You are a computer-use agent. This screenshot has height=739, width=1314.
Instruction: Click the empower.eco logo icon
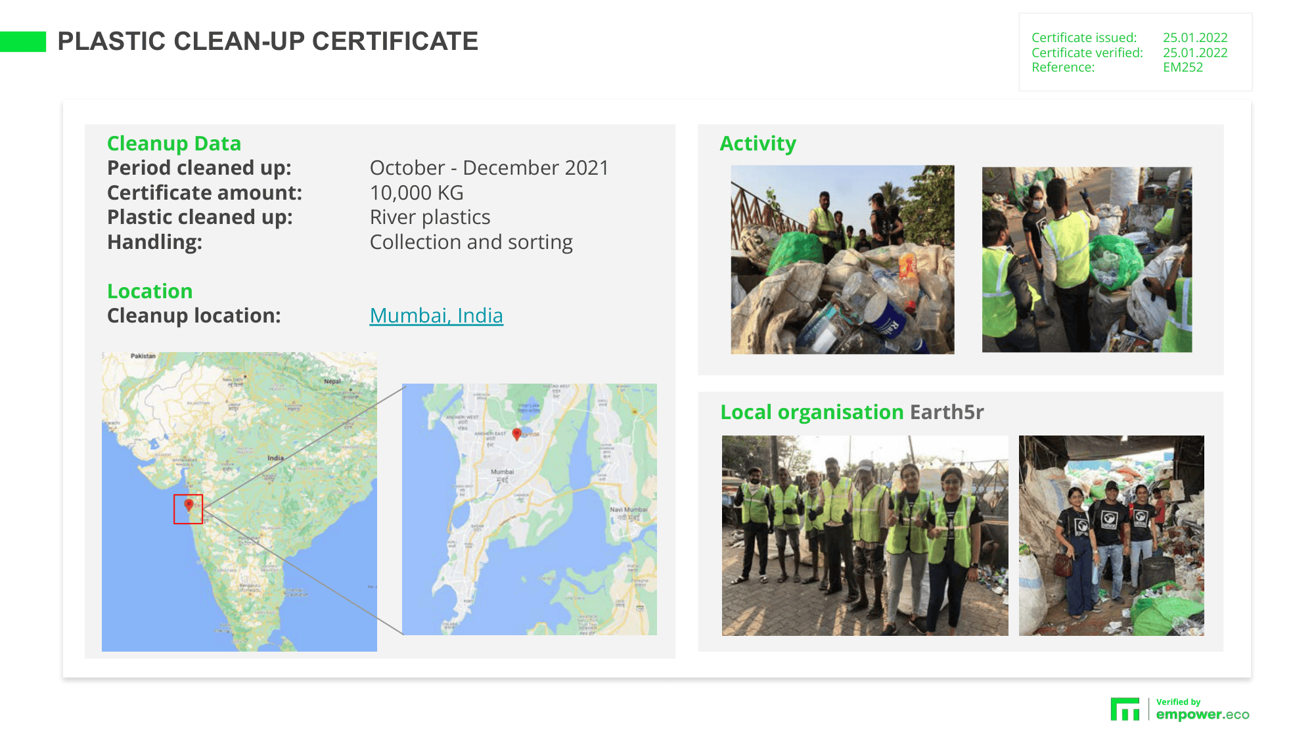[x=1125, y=709]
